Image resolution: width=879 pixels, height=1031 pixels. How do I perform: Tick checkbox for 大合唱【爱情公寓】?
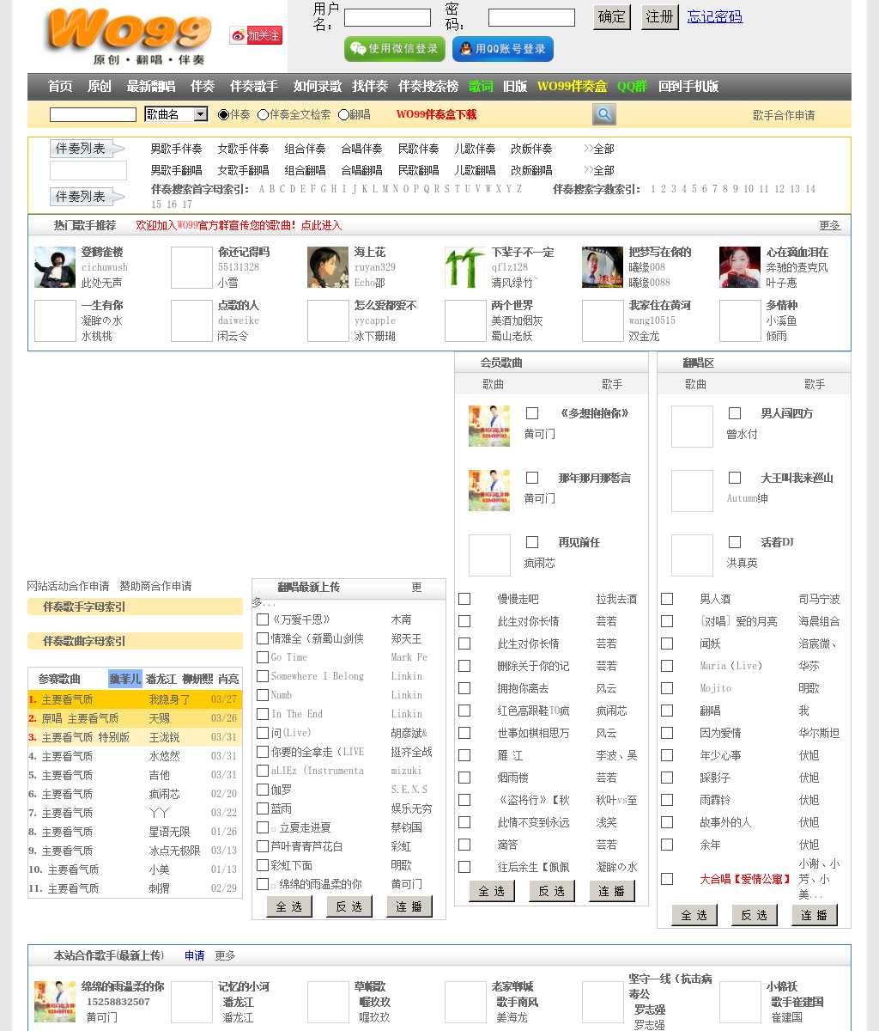(667, 879)
